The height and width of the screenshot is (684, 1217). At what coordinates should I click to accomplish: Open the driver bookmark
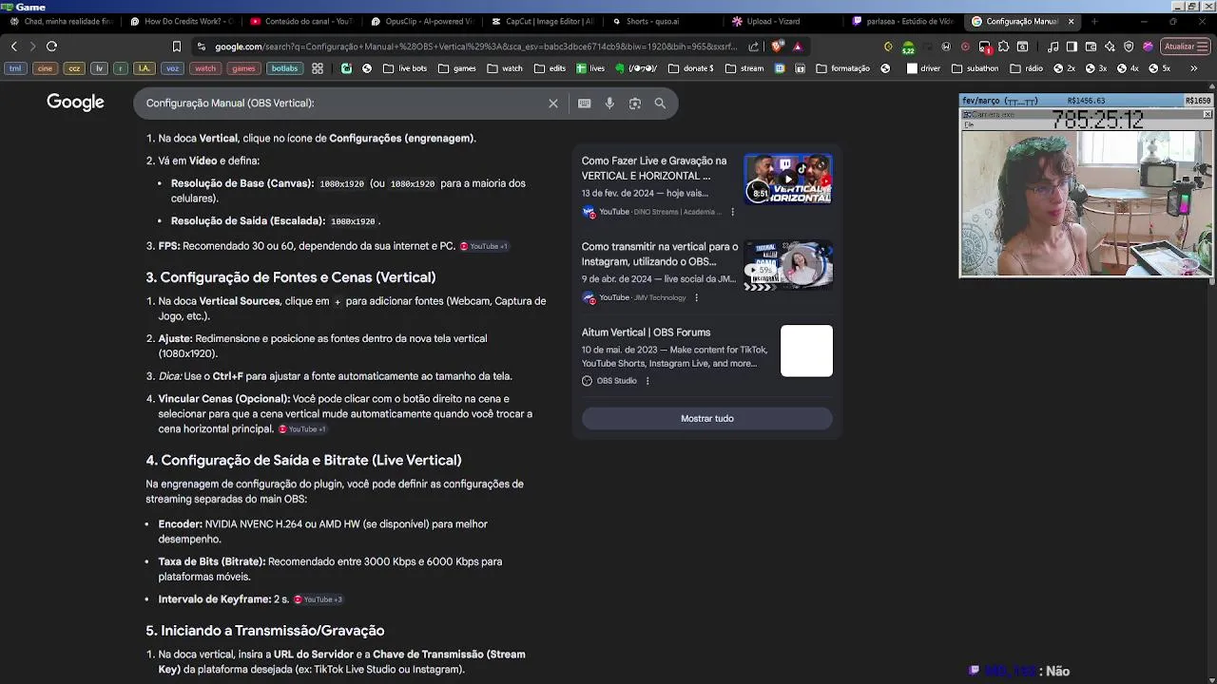coord(924,68)
